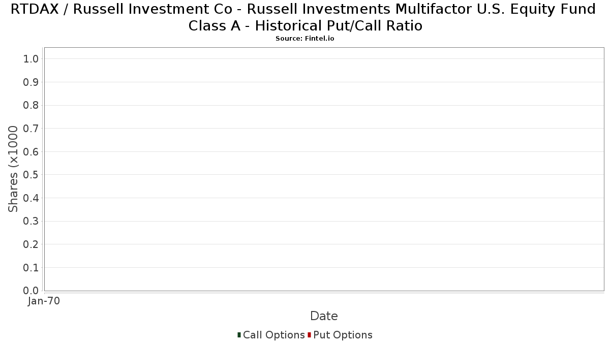Toggle the Put Options legend label
This screenshot has height=343, width=610.
(x=343, y=335)
